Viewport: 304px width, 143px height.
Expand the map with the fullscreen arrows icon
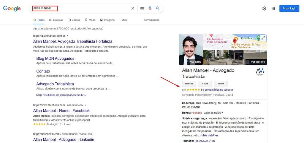(x=263, y=38)
